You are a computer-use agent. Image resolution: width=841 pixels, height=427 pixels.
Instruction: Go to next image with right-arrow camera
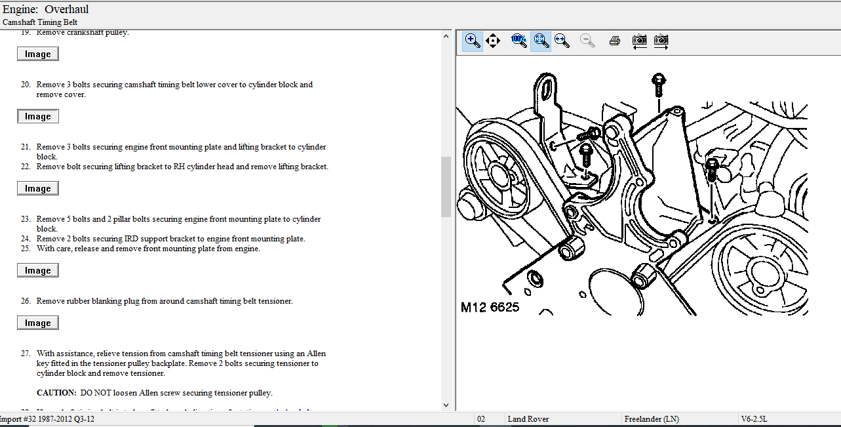click(x=661, y=41)
